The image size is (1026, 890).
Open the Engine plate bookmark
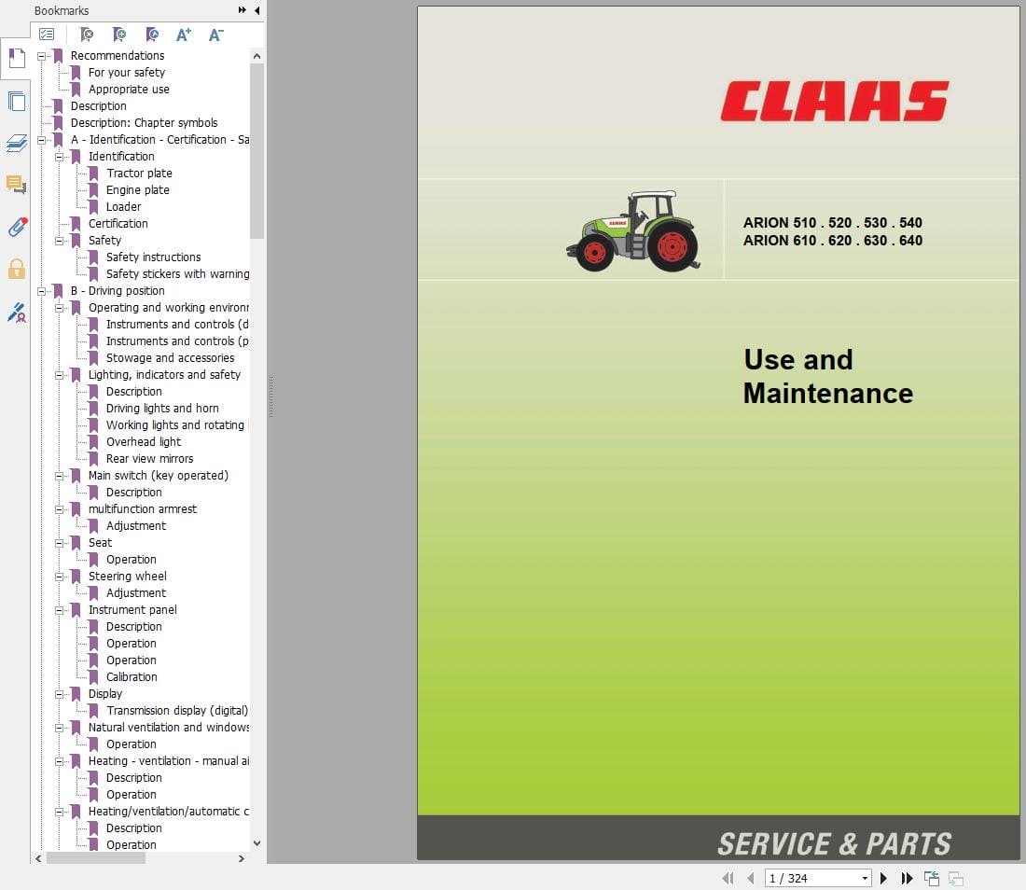pyautogui.click(x=138, y=190)
